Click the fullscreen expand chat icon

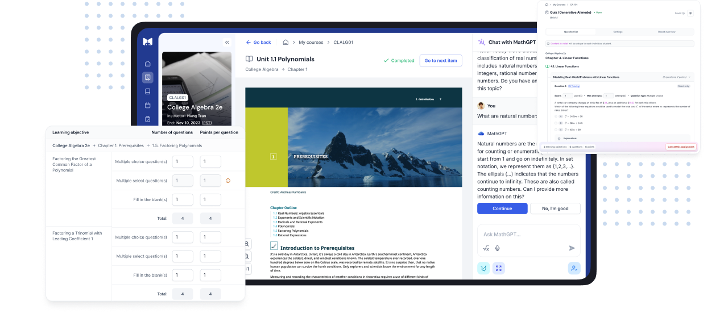pyautogui.click(x=499, y=268)
